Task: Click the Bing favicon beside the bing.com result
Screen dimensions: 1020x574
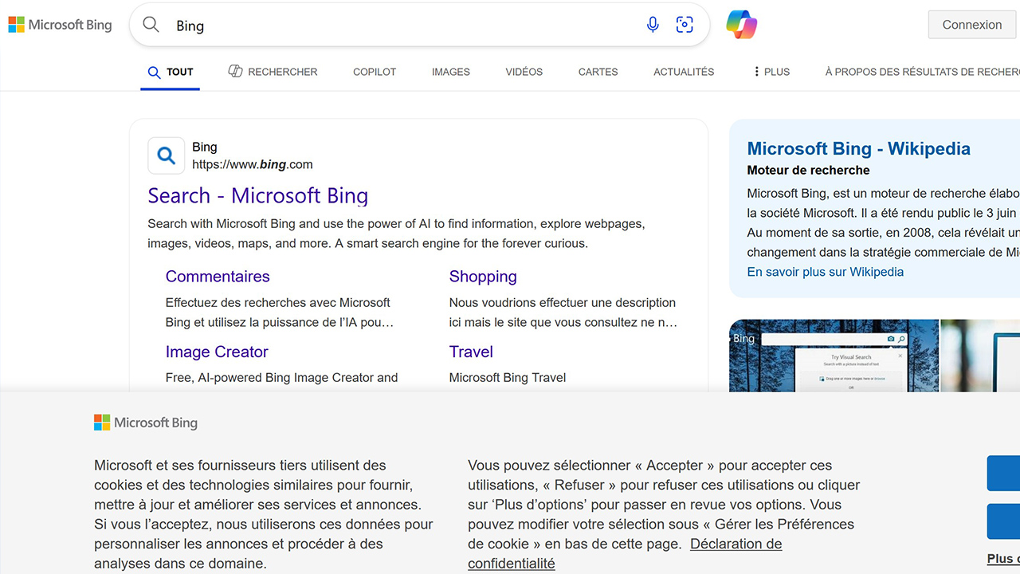Action: pos(166,155)
